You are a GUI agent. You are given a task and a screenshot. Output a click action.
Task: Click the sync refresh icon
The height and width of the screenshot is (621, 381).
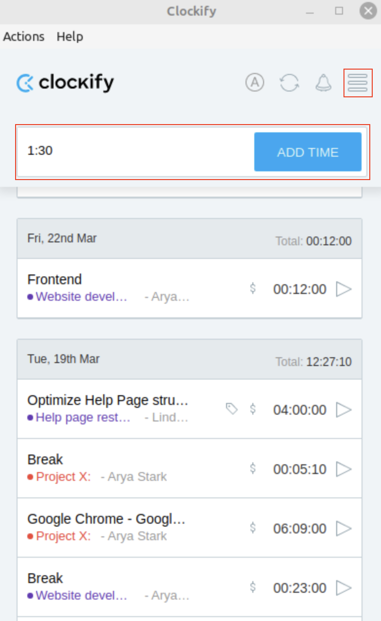point(289,83)
